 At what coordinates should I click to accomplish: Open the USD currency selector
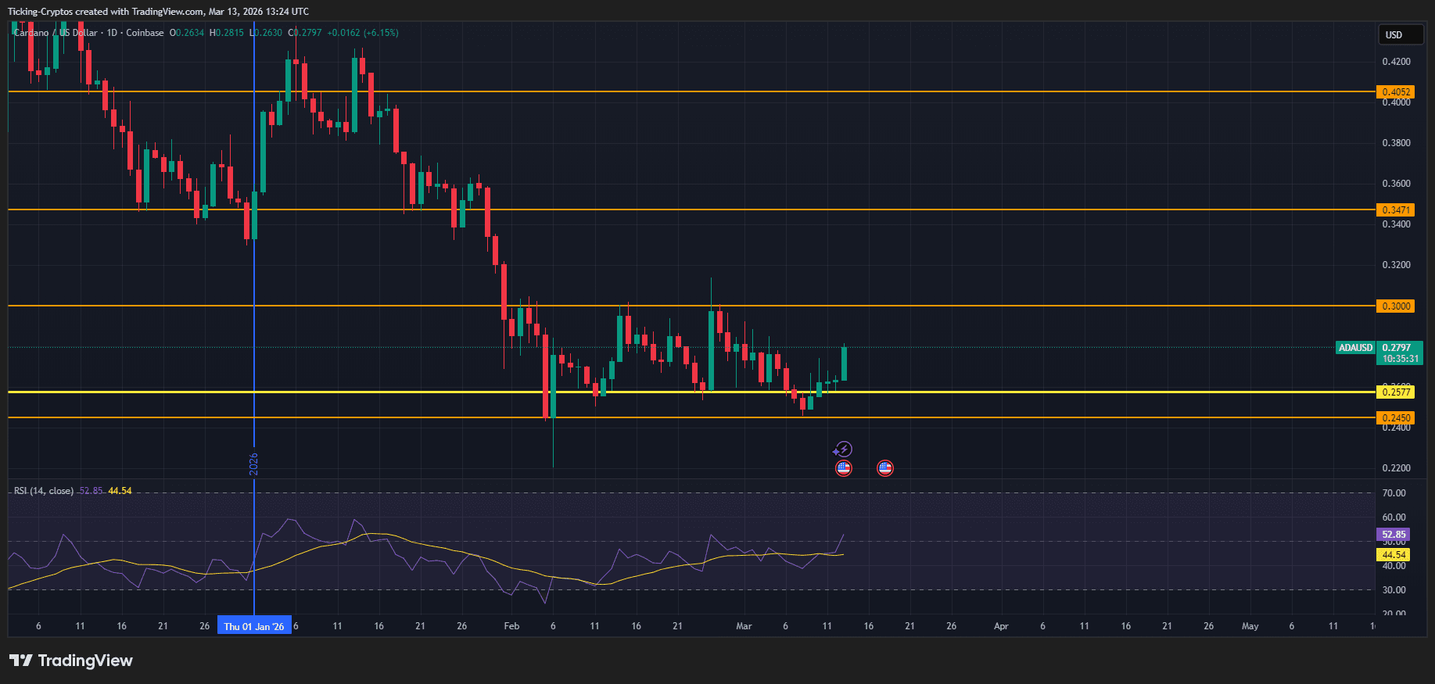[x=1399, y=34]
